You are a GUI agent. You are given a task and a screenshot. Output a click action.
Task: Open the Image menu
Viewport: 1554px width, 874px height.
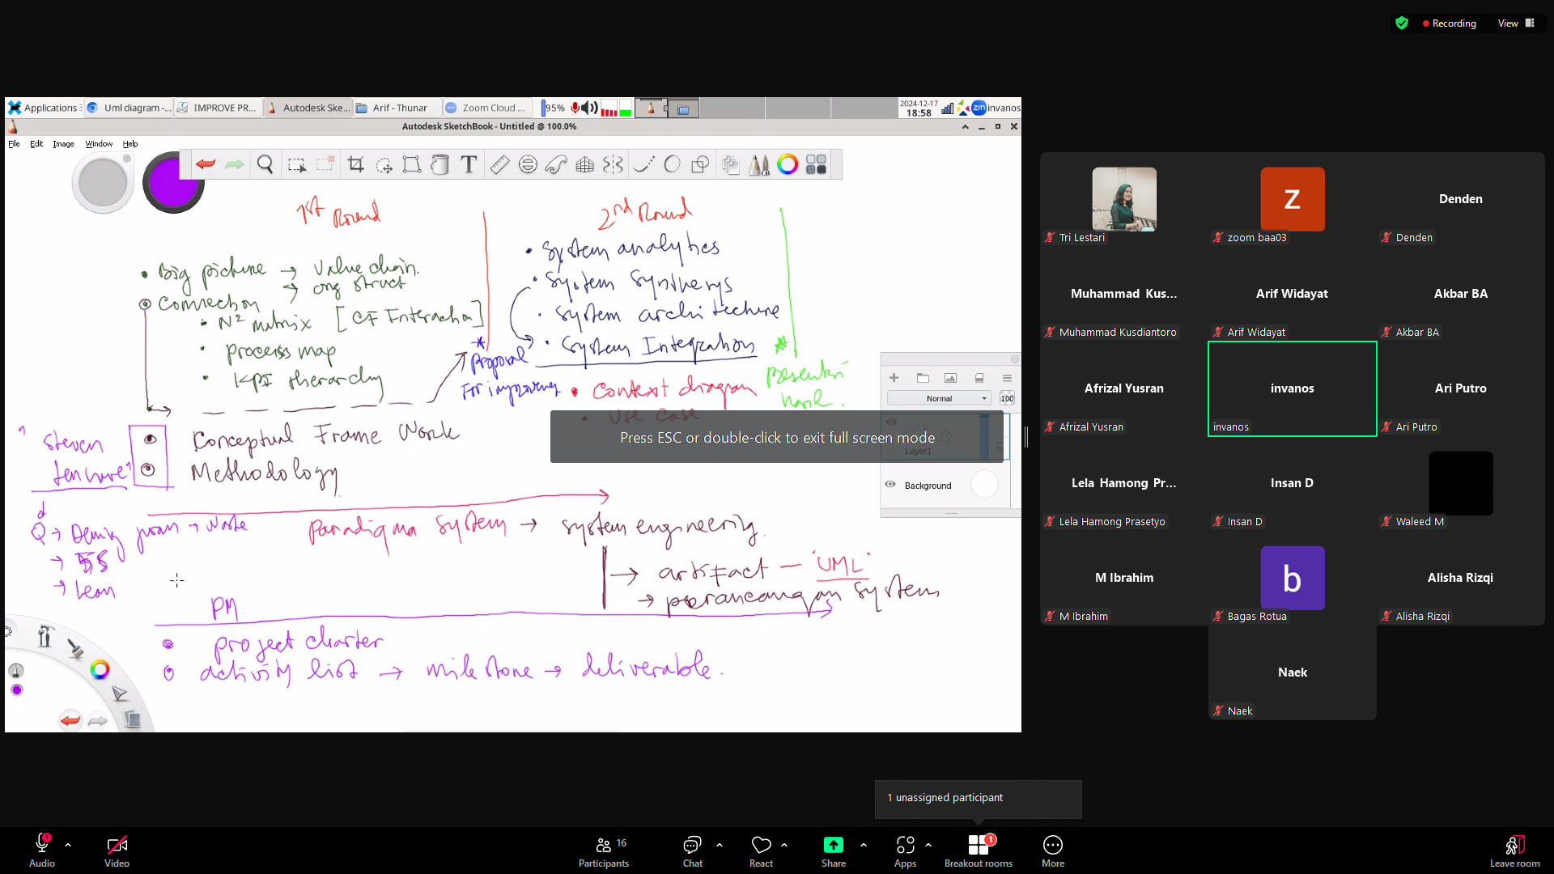tap(63, 144)
